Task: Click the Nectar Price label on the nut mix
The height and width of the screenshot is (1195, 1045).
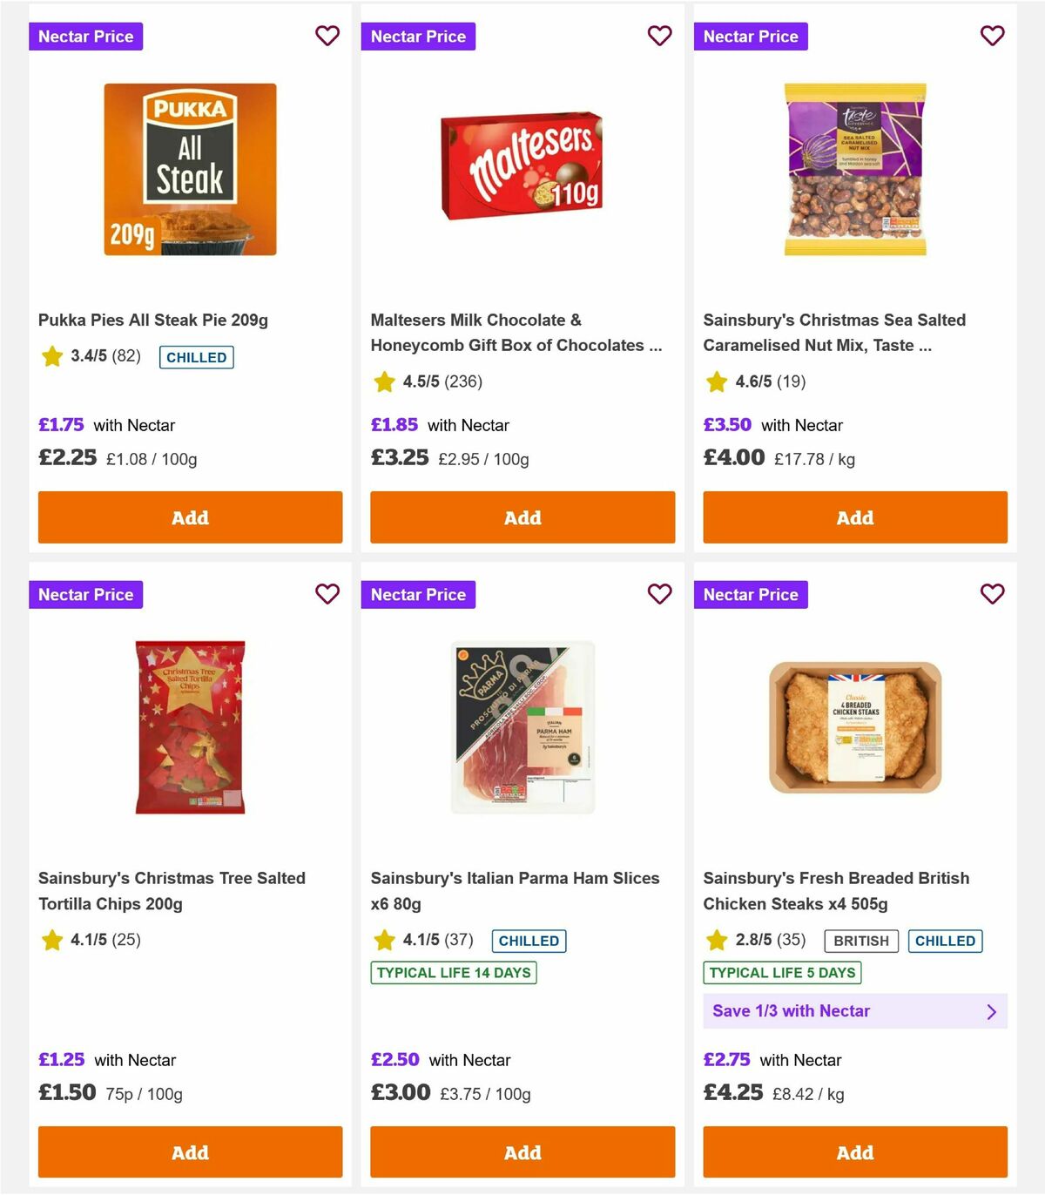Action: click(x=751, y=36)
